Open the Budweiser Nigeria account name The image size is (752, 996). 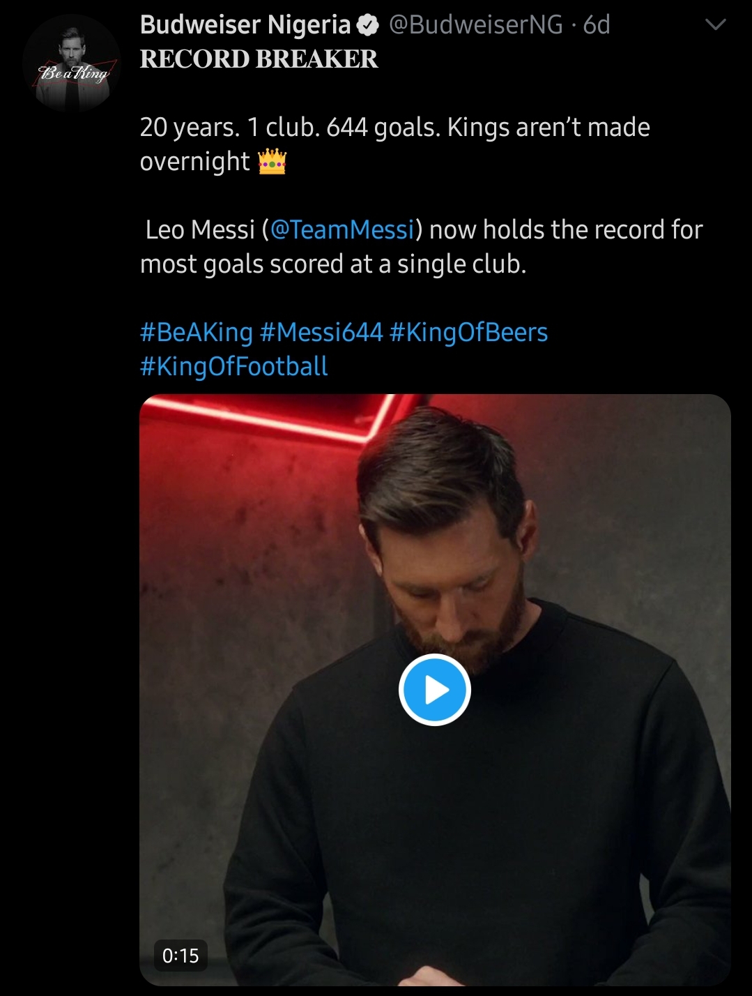coord(245,25)
